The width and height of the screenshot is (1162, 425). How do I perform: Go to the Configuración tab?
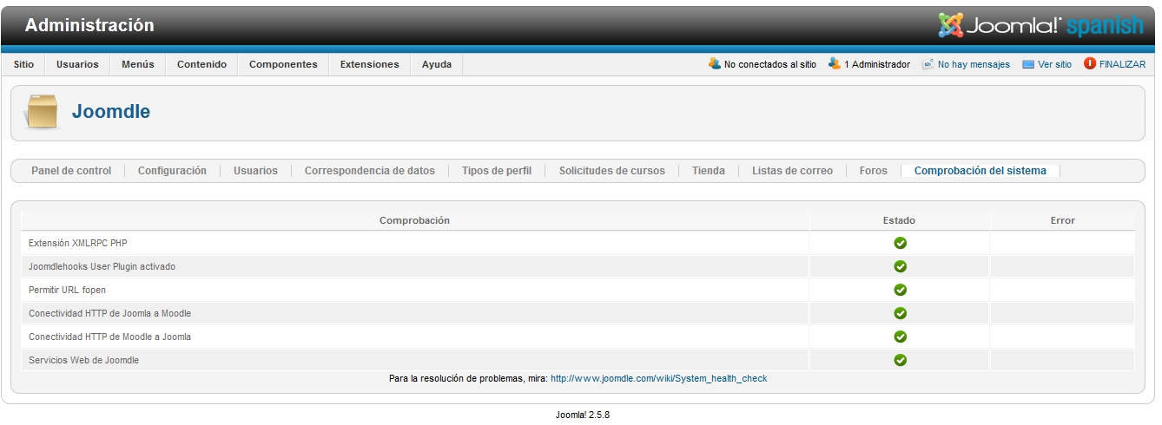[172, 171]
